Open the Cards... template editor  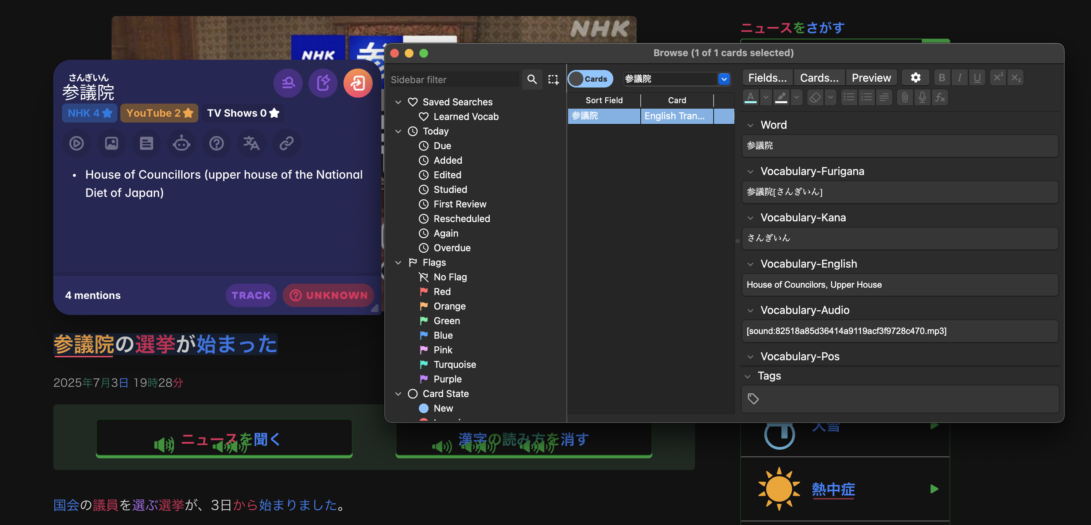(819, 78)
